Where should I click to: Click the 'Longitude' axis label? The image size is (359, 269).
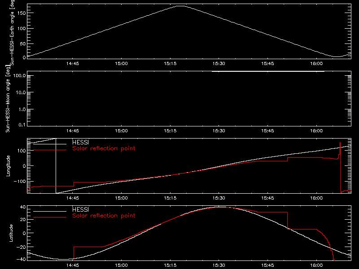point(8,166)
